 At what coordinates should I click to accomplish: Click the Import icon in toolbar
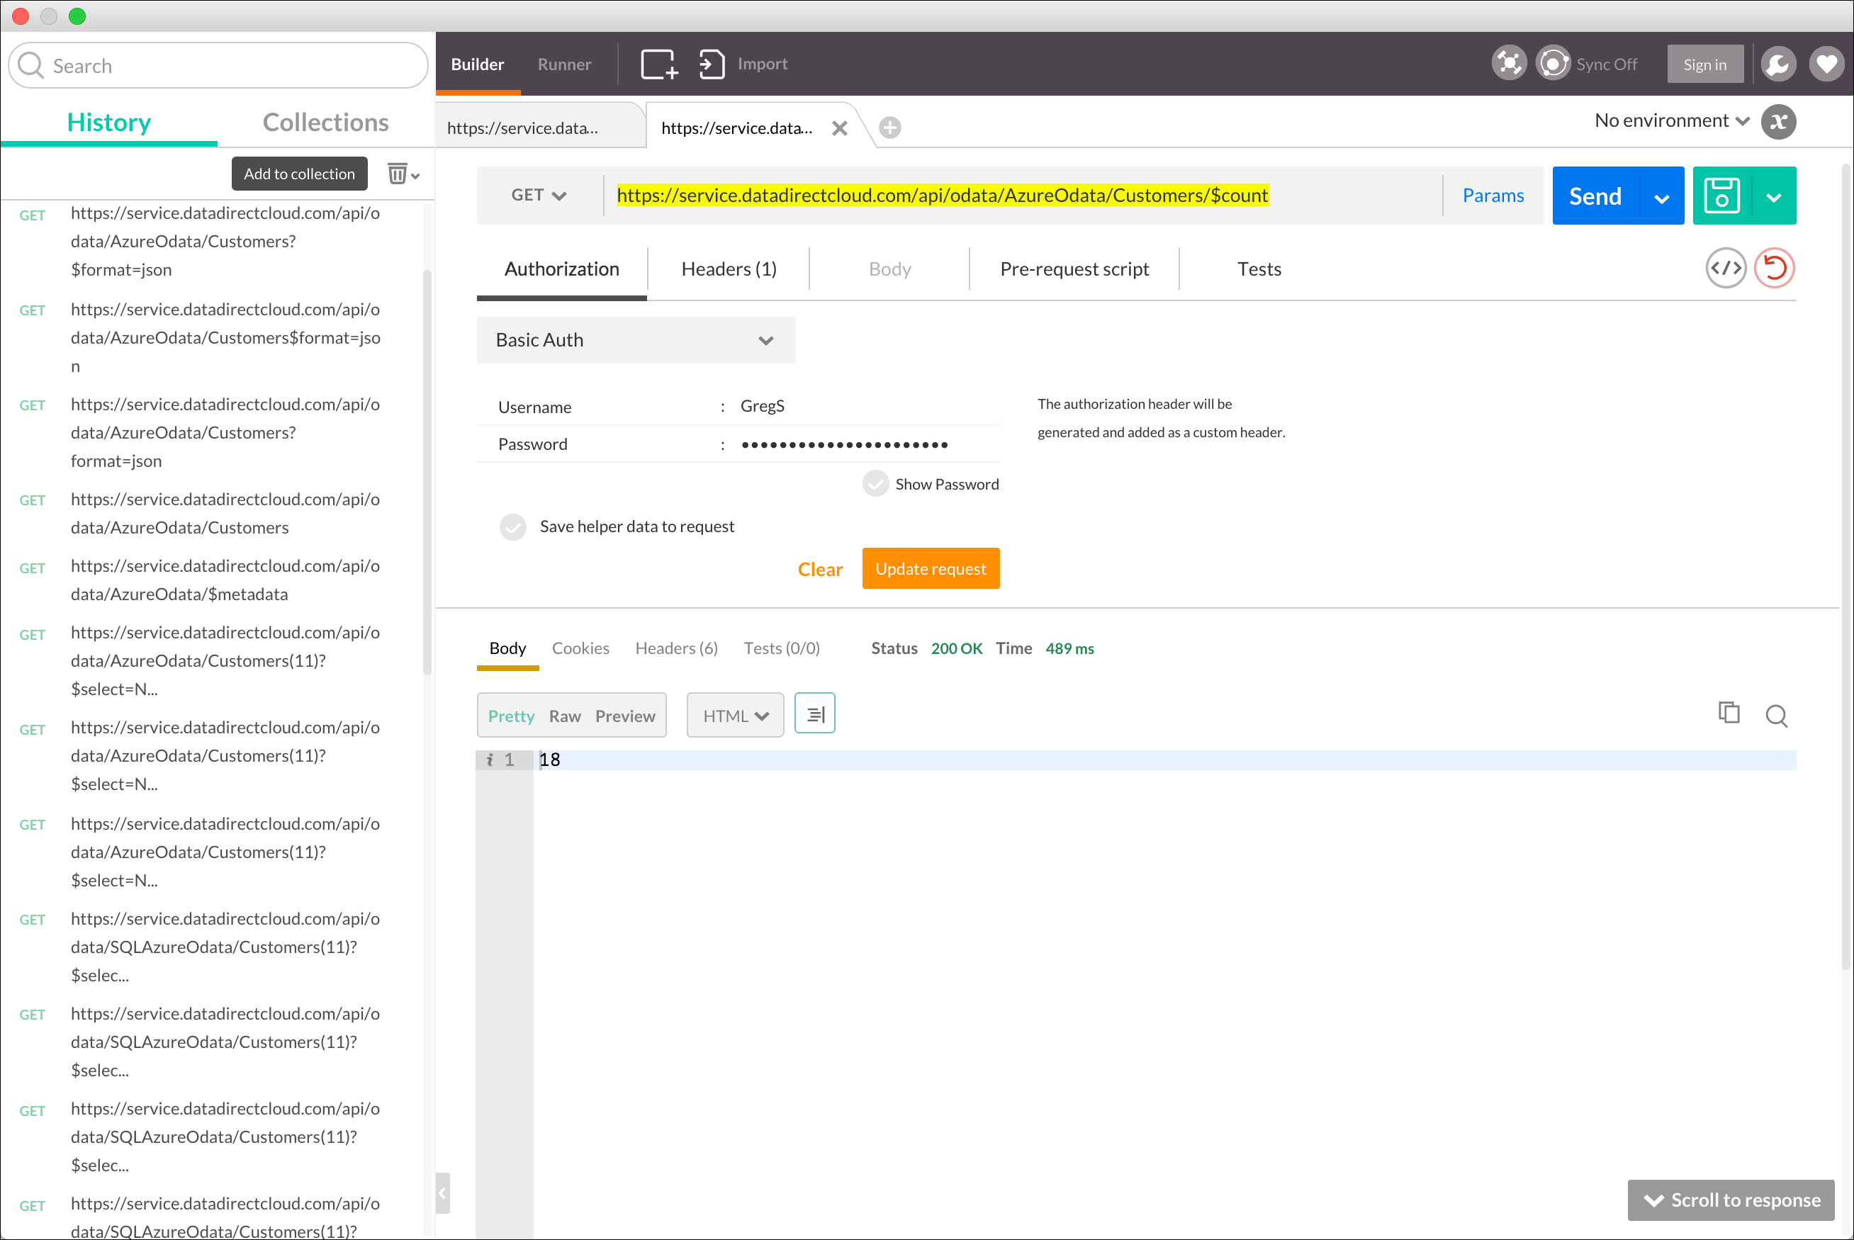point(711,64)
